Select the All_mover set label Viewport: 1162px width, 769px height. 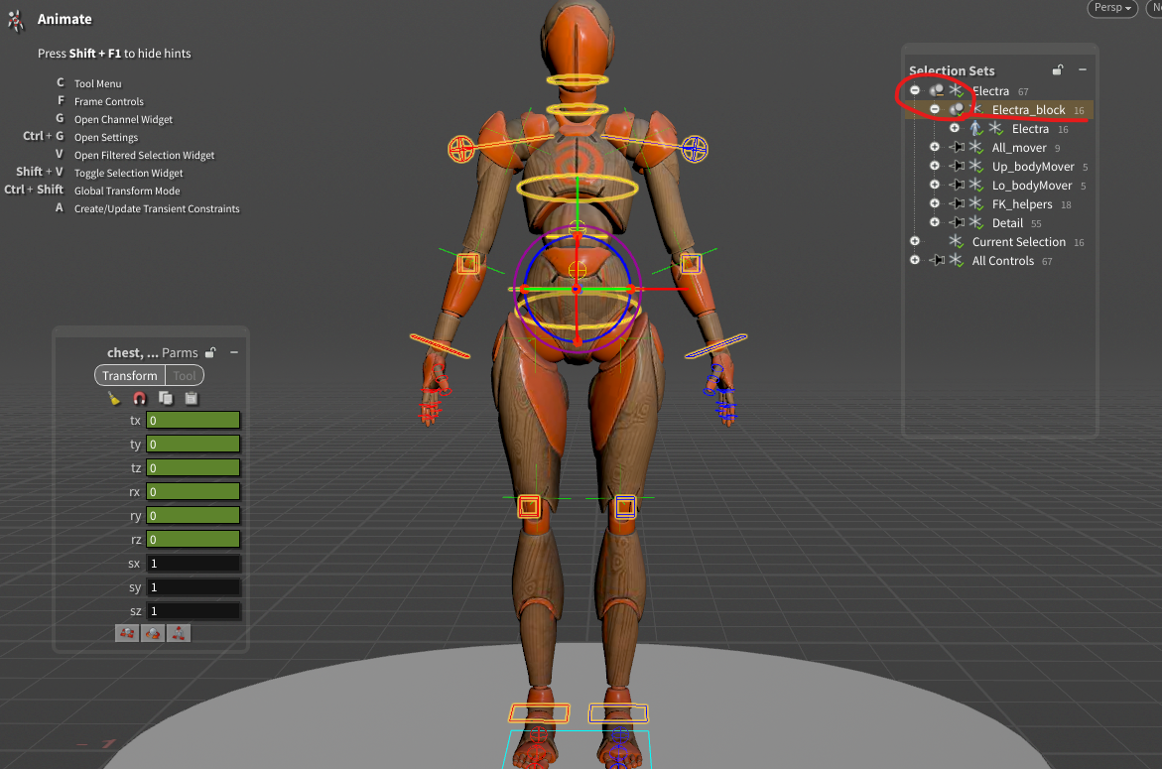click(1019, 148)
